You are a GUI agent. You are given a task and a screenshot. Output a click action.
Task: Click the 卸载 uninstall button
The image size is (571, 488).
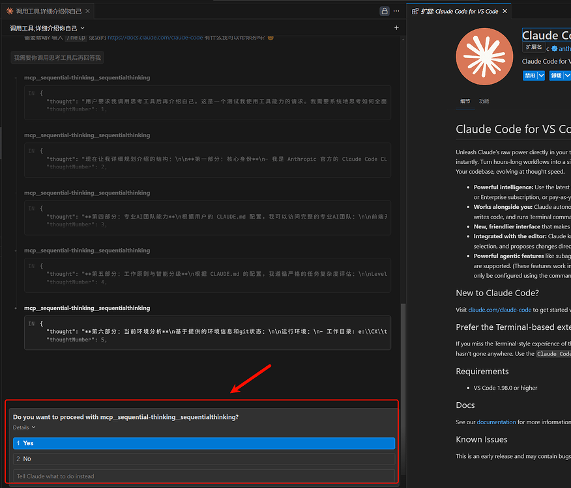556,75
